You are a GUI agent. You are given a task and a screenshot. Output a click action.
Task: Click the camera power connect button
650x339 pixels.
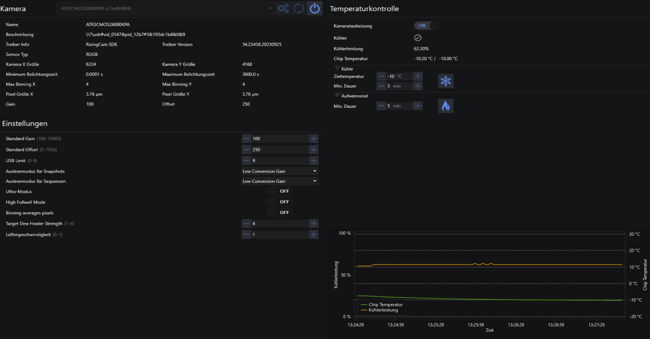point(315,8)
